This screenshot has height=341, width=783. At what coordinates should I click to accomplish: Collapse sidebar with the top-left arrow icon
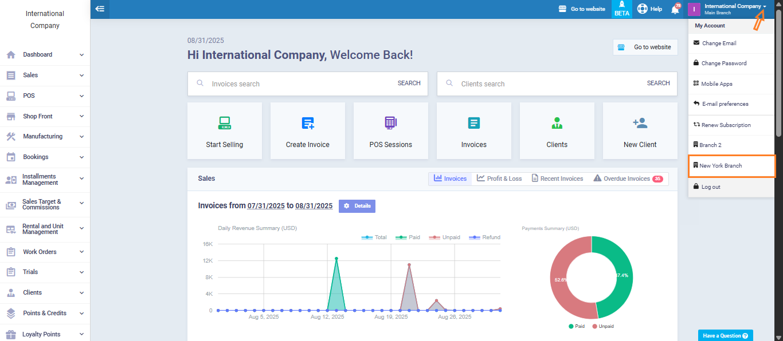tap(100, 9)
